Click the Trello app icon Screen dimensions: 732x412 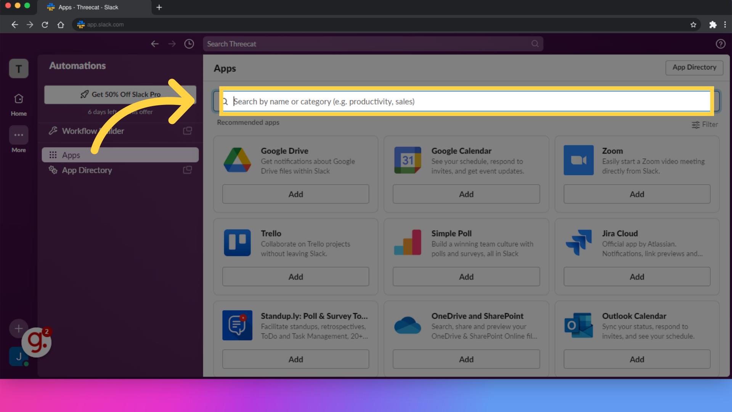point(237,243)
